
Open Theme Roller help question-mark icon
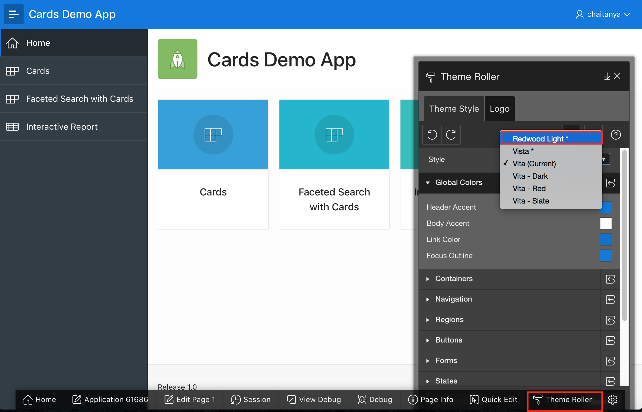point(616,135)
